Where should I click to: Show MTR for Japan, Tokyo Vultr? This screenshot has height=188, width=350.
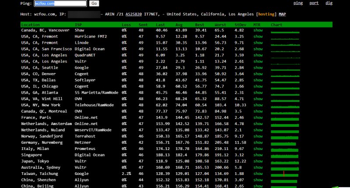click(x=258, y=161)
